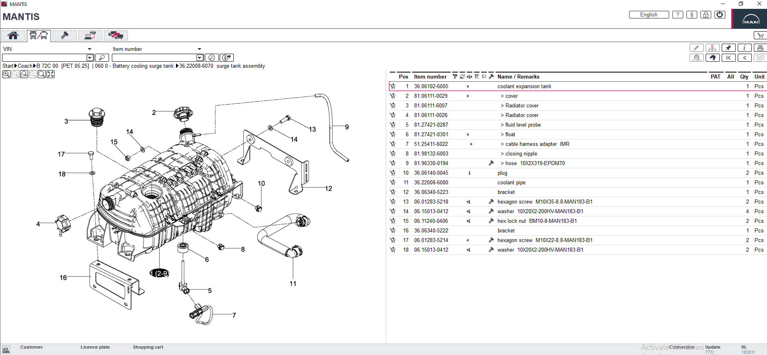The height and width of the screenshot is (355, 767).
Task: Select item number 81.98132-6003
Action: [431, 153]
